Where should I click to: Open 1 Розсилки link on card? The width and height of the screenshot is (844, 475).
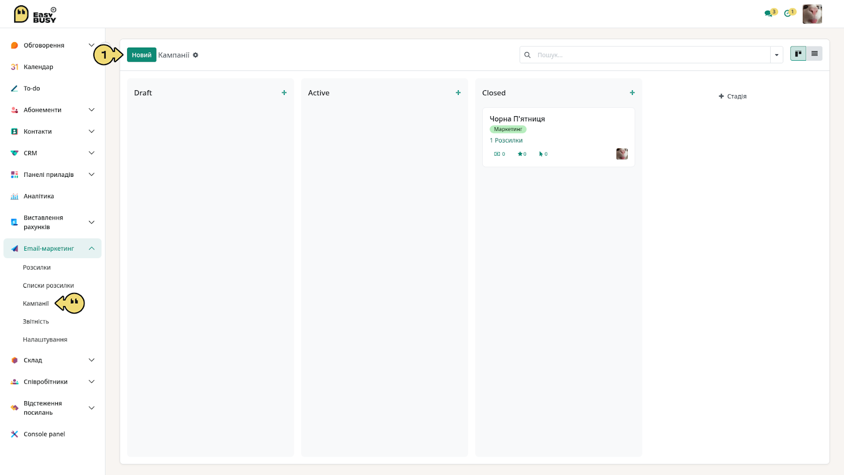point(506,140)
